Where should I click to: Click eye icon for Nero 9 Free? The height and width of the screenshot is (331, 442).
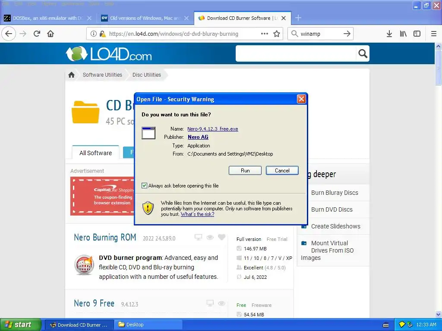(x=221, y=303)
